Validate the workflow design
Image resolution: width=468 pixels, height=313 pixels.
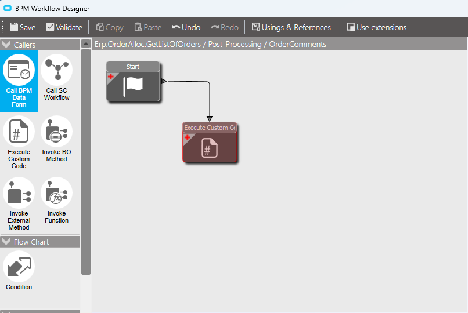click(64, 27)
